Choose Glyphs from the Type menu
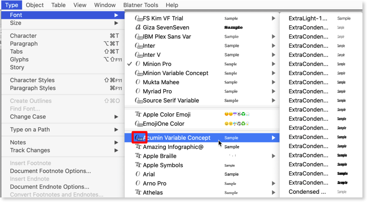Viewport: 367px width, 202px height. [19, 59]
